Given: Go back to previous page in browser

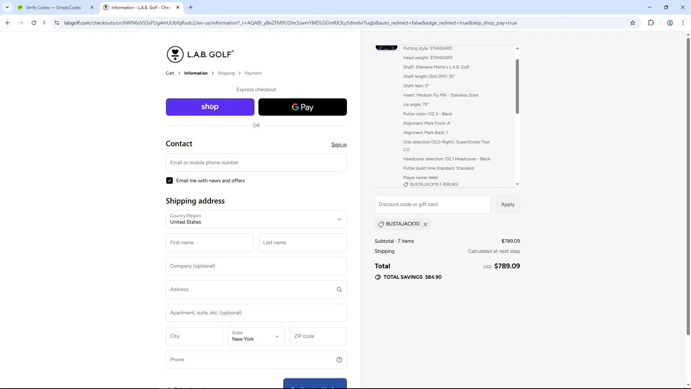Looking at the screenshot, I should [8, 23].
